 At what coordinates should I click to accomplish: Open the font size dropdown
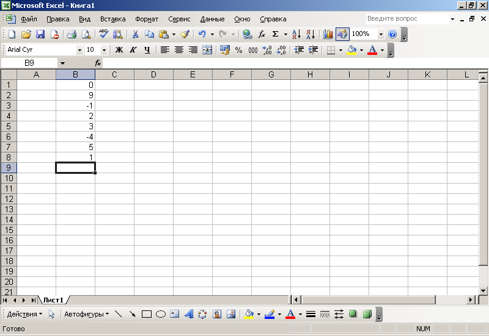tap(104, 50)
